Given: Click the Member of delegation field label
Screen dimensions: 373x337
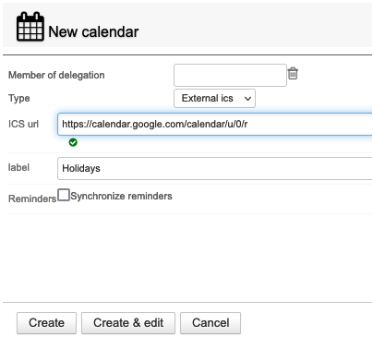Looking at the screenshot, I should coord(56,75).
